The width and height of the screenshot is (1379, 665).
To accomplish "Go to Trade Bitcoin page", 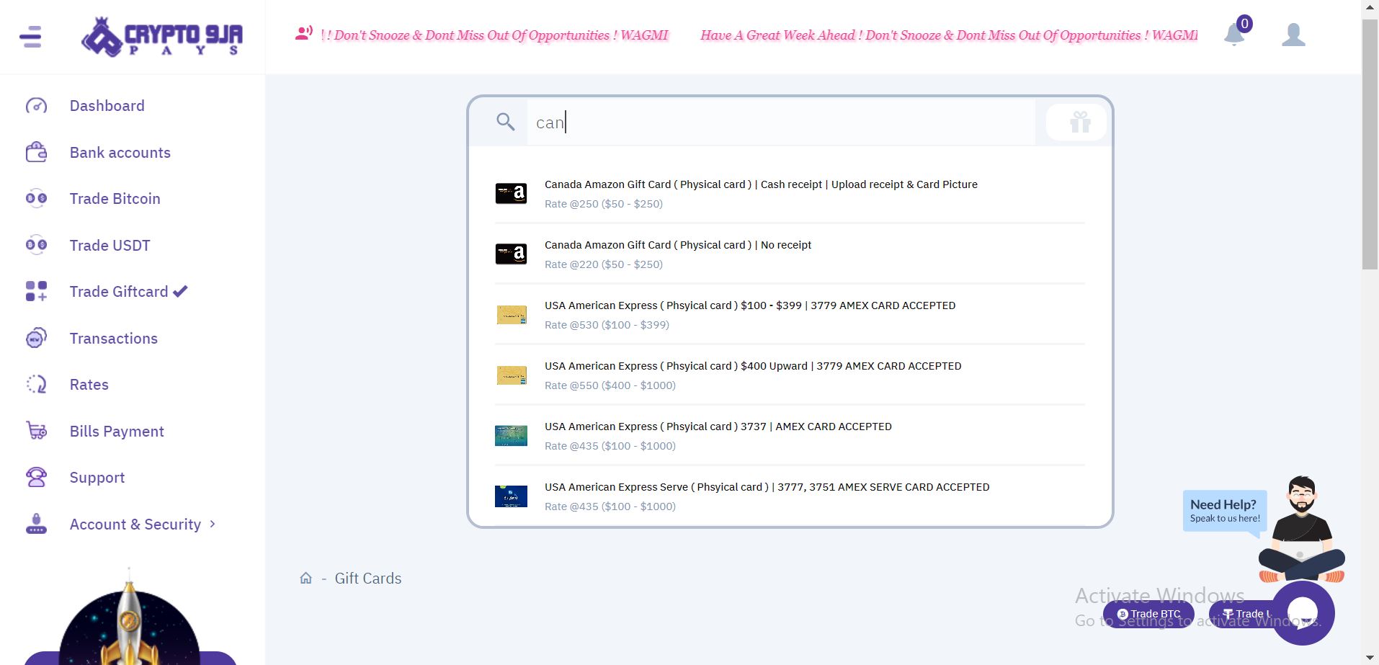I will pyautogui.click(x=115, y=198).
